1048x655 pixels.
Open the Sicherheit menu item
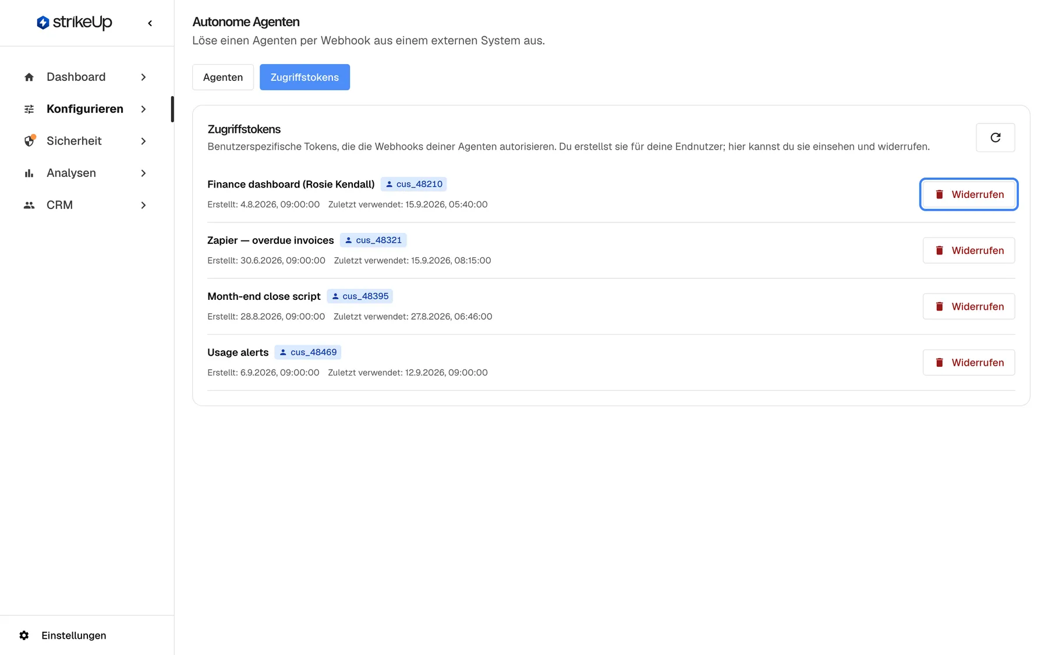[86, 141]
